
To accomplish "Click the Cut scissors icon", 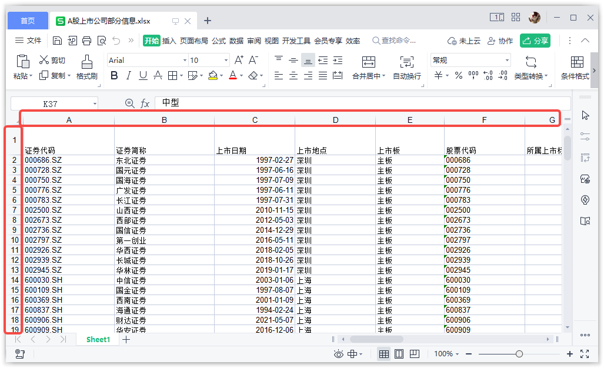I will tap(44, 59).
